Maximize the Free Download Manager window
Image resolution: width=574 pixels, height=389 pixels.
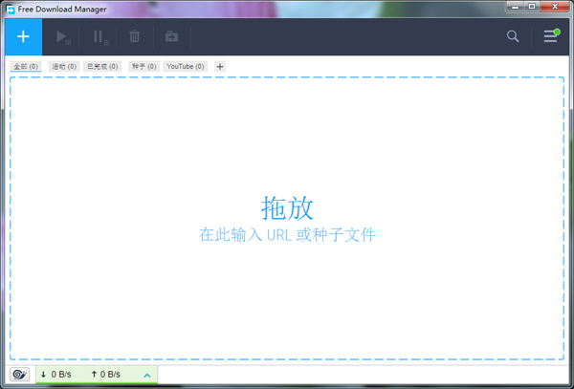pos(532,7)
